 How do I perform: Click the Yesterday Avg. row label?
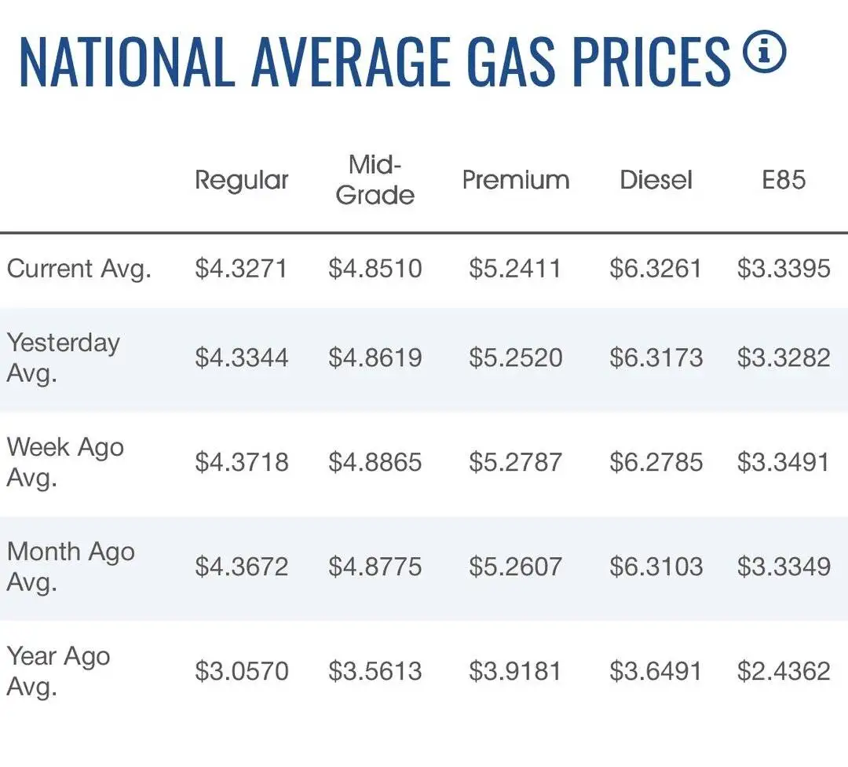point(64,358)
